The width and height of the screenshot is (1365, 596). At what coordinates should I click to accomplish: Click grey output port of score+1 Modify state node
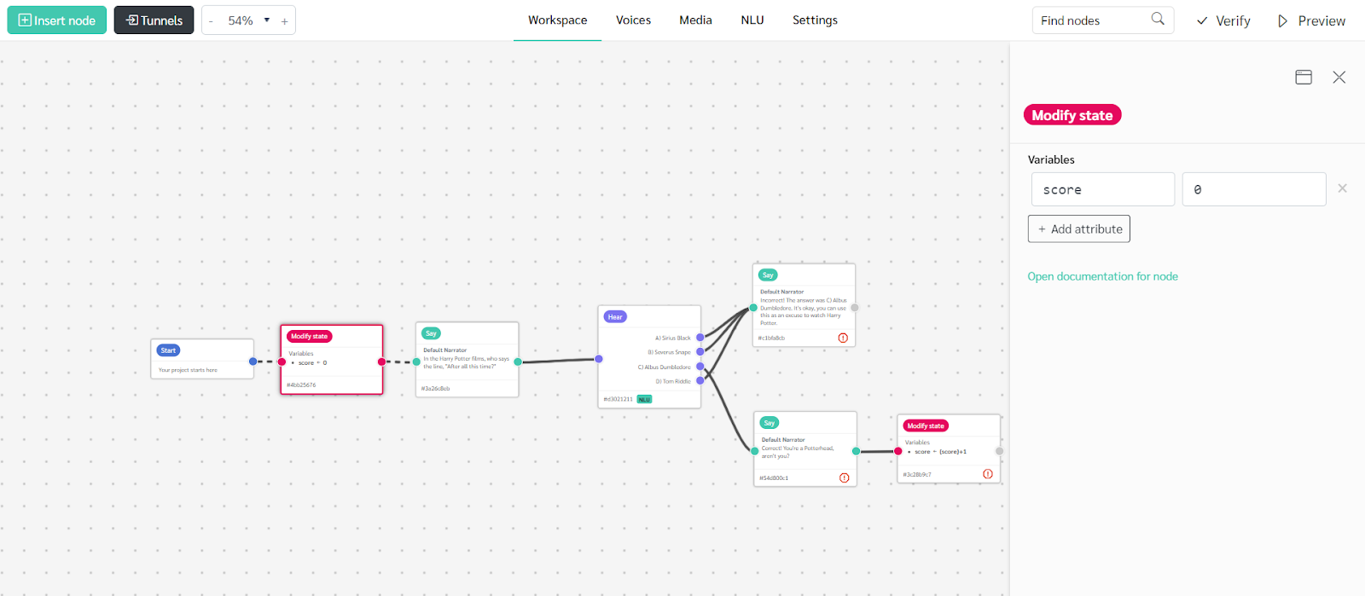pos(1000,451)
